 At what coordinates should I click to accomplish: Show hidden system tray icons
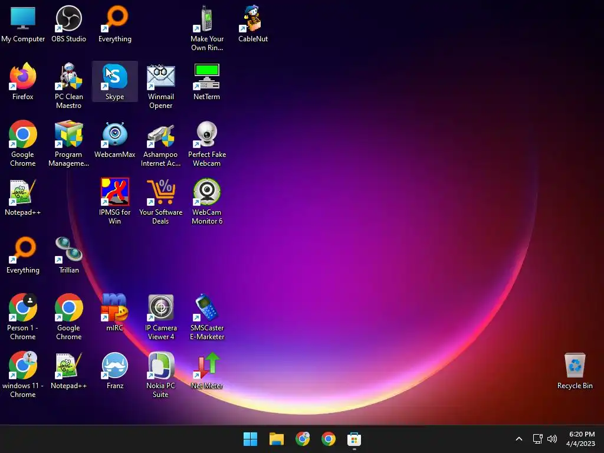click(x=519, y=439)
